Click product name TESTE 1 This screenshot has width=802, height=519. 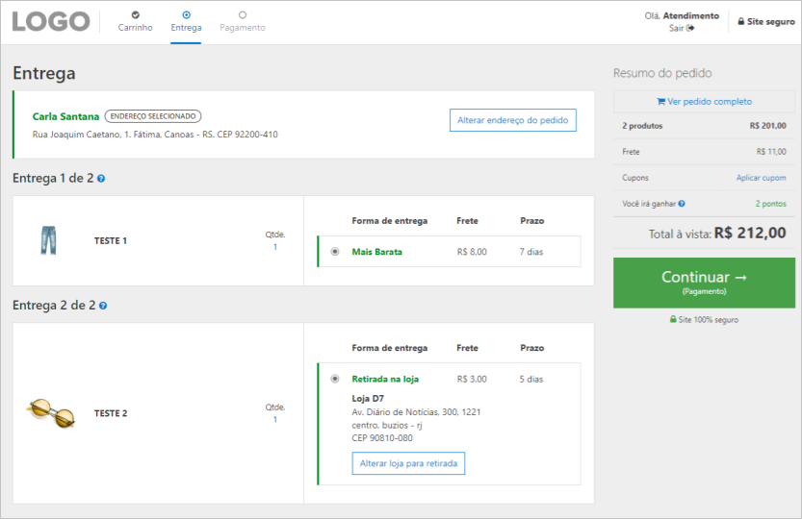pyautogui.click(x=111, y=240)
